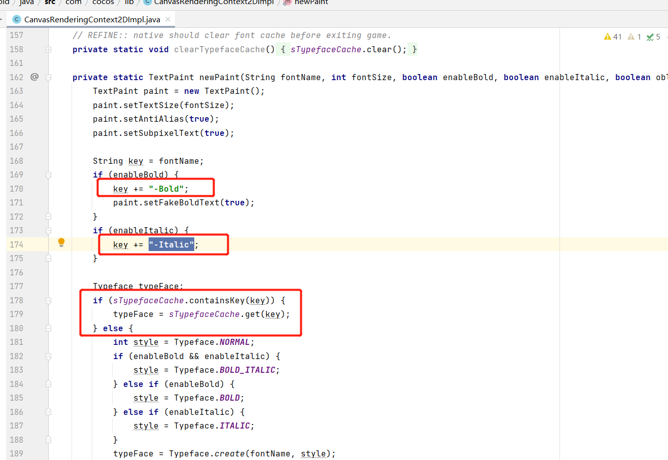Collapse the clearTypefaceCache method fold on line 158

[48, 49]
